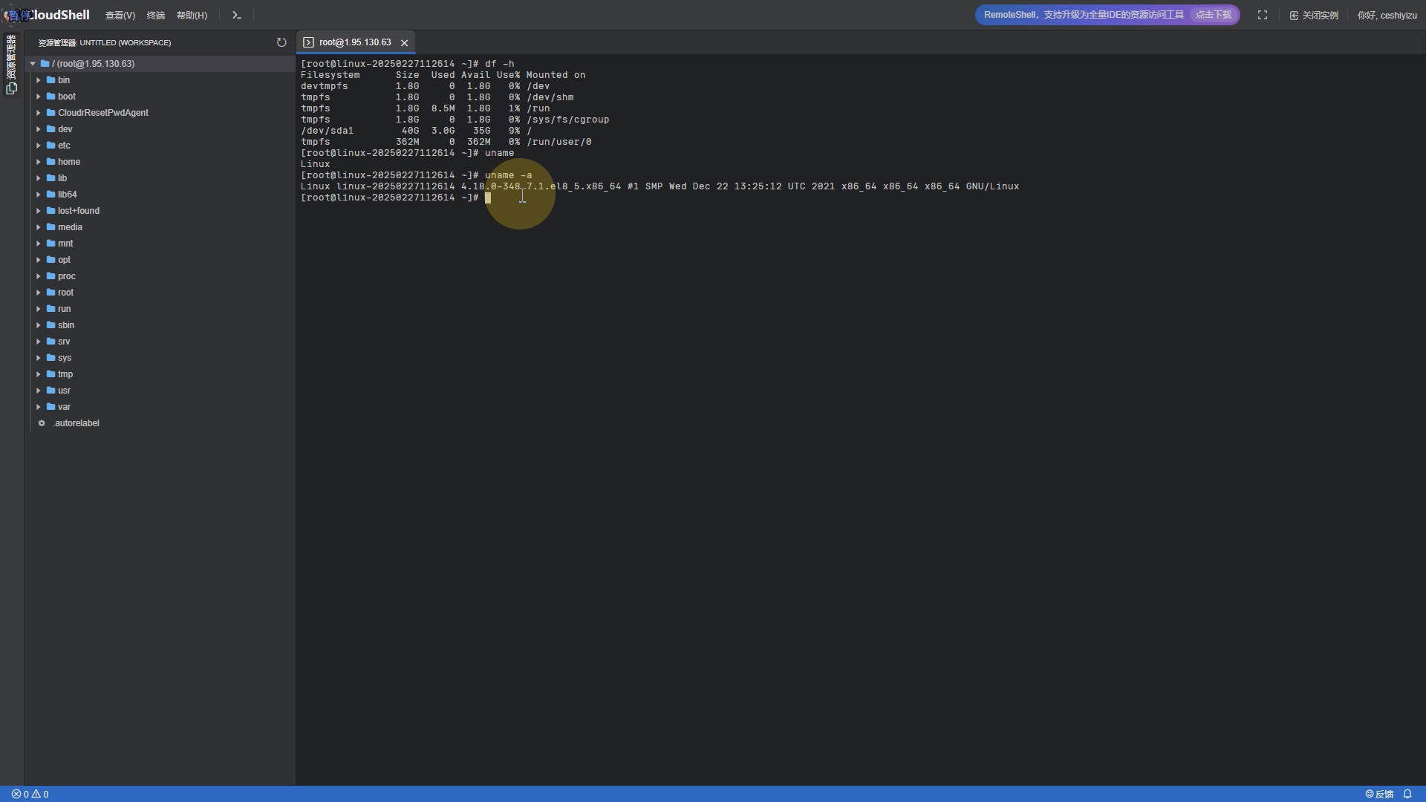The width and height of the screenshot is (1426, 802).
Task: Open the errors and warnings status indicator
Action: (x=30, y=794)
